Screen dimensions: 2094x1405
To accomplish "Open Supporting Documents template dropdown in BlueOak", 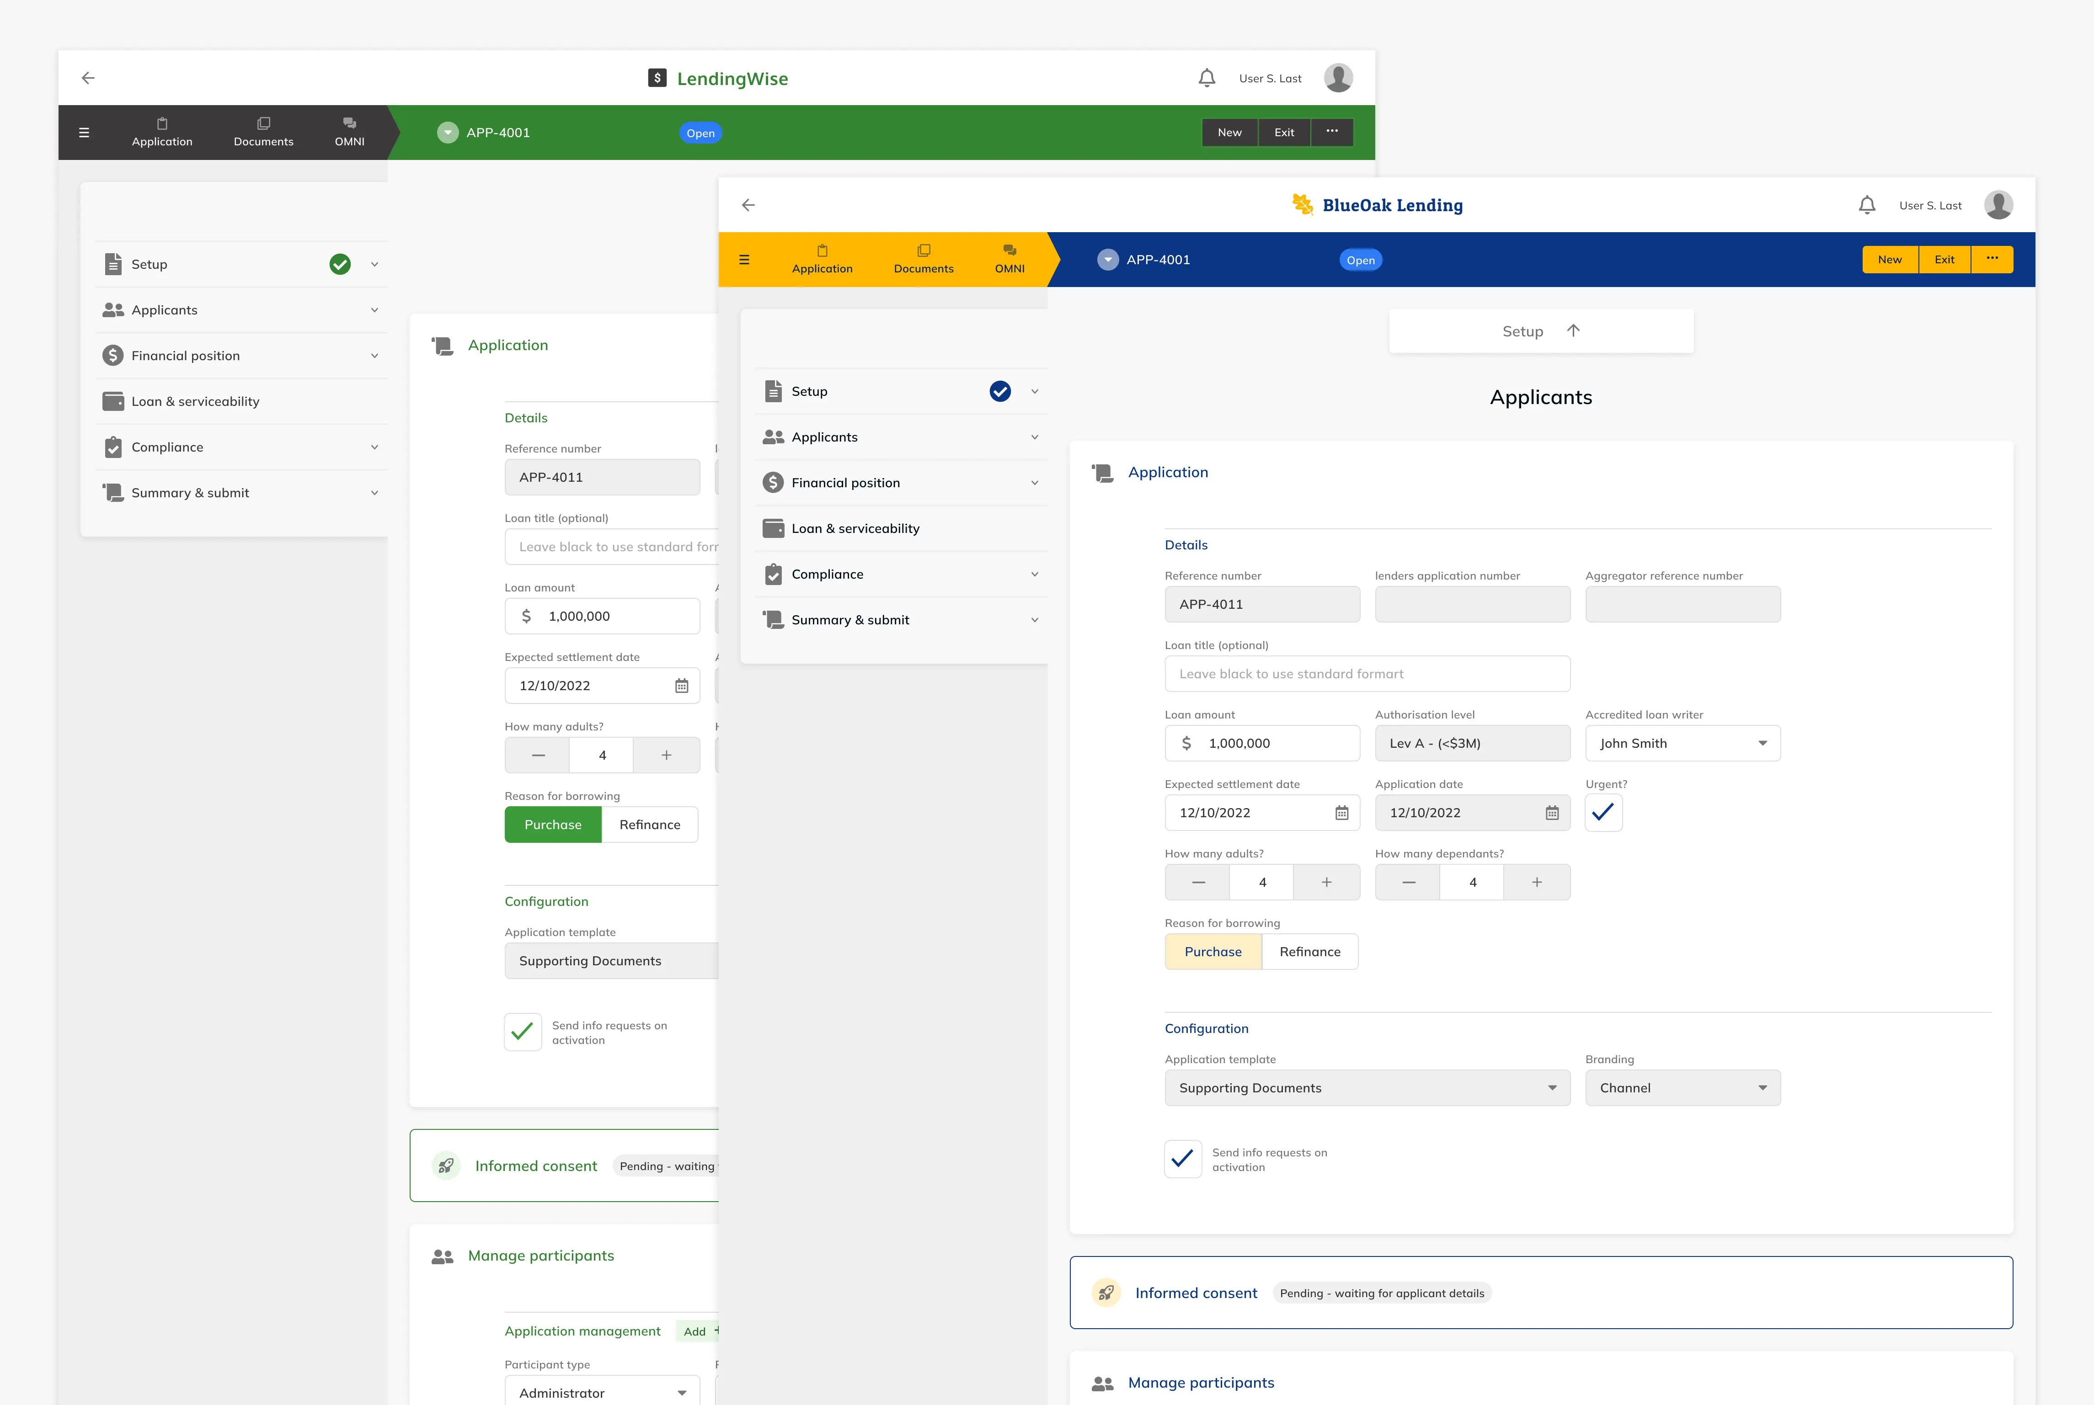I will tap(1367, 1088).
